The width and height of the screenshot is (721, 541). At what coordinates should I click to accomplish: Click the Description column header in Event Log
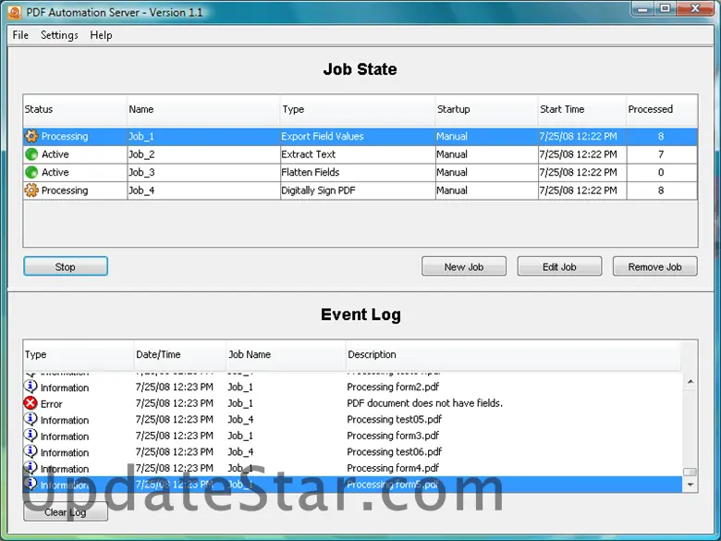coord(513,355)
